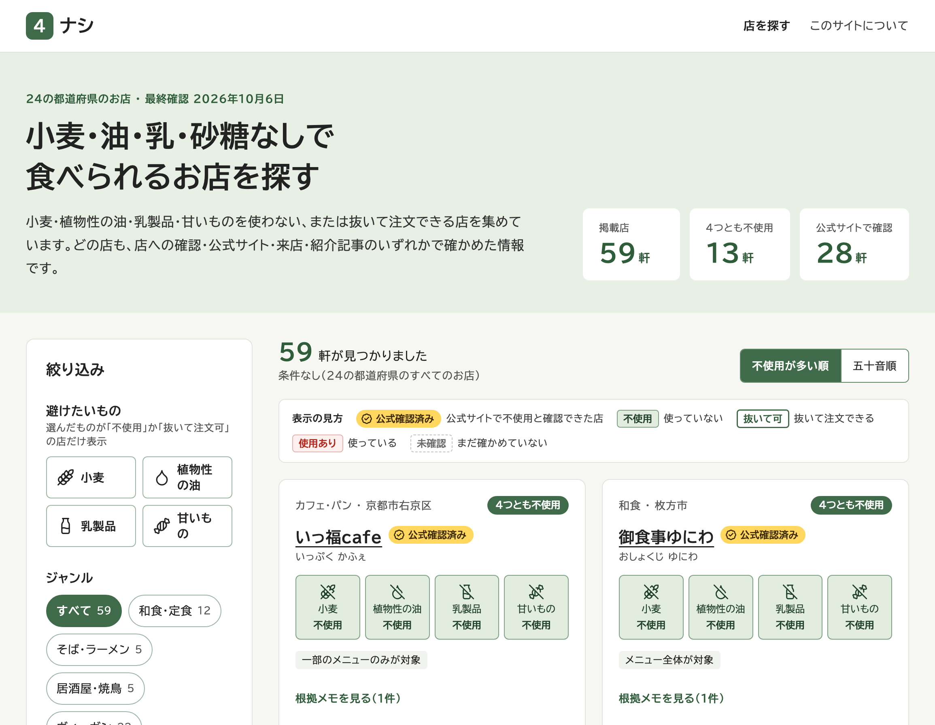Click the 不使用 legend tag
Image resolution: width=935 pixels, height=725 pixels.
point(637,419)
